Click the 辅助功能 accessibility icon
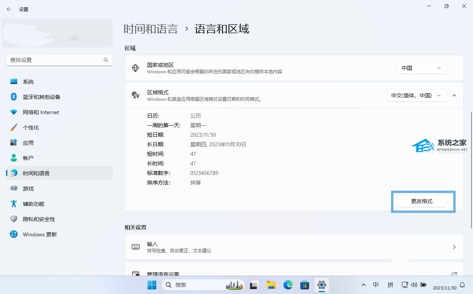473x294 pixels. (x=14, y=204)
